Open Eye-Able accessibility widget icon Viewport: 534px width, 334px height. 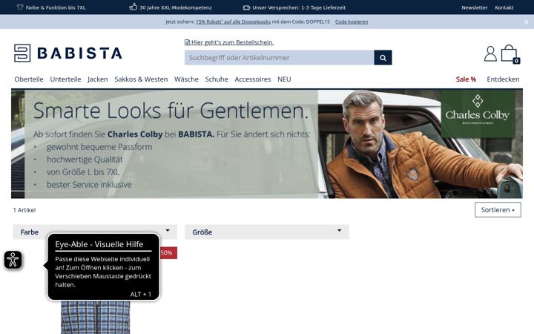(x=13, y=260)
